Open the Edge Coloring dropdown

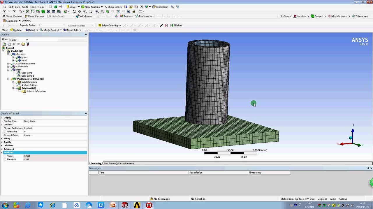point(120,26)
